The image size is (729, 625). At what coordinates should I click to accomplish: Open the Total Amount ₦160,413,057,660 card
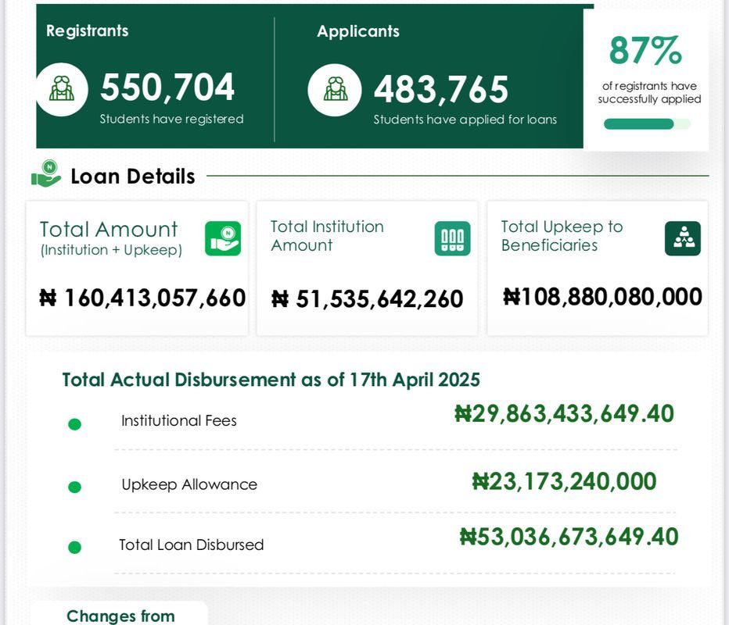(137, 268)
